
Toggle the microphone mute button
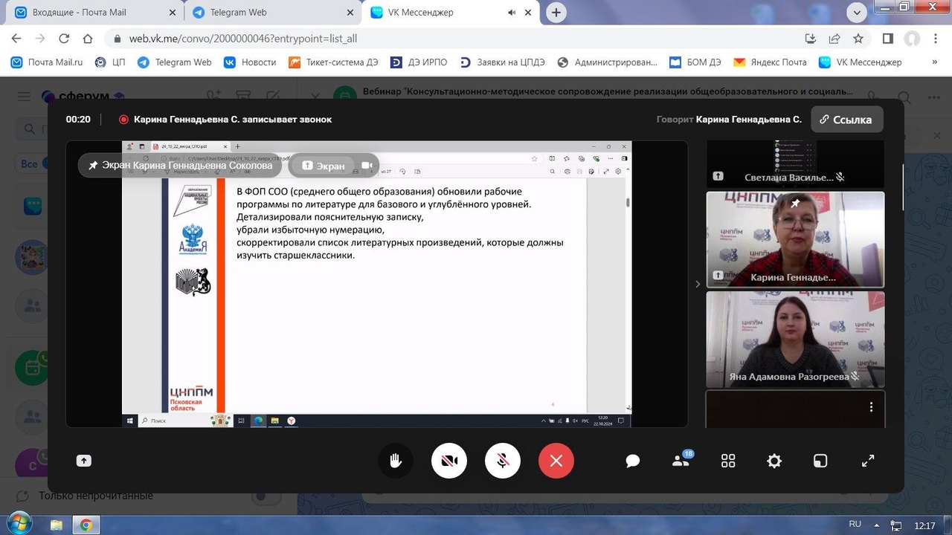[503, 461]
